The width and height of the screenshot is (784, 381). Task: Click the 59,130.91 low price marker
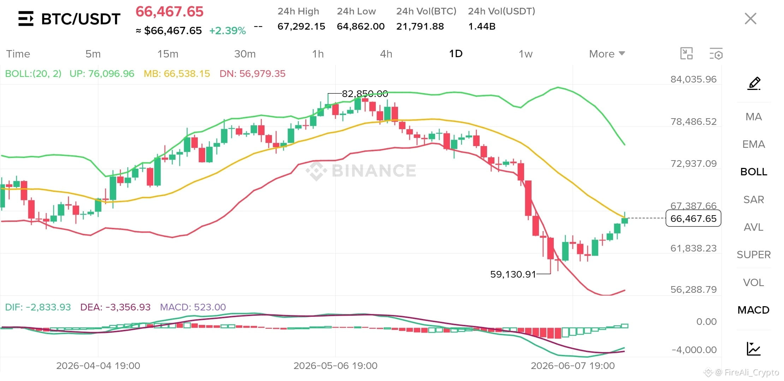(513, 274)
